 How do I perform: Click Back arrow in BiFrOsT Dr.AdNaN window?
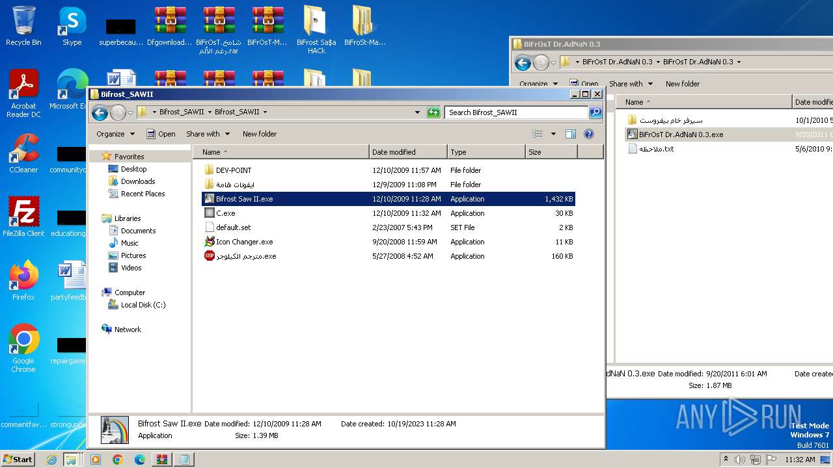click(x=523, y=62)
